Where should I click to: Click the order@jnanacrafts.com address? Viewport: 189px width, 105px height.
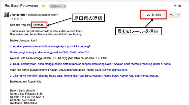pyautogui.click(x=42, y=15)
